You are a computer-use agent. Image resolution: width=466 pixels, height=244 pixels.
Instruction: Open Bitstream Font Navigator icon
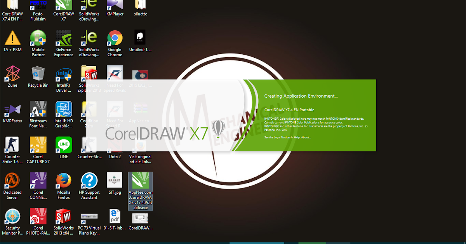point(38,115)
